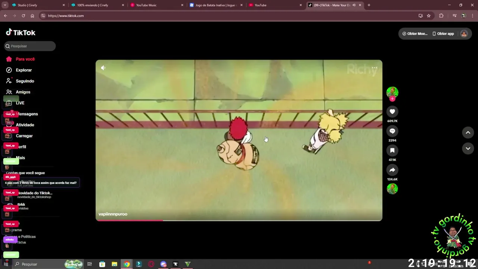The width and height of the screenshot is (478, 269).
Task: Share the video with the arrow icon
Action: [x=392, y=170]
